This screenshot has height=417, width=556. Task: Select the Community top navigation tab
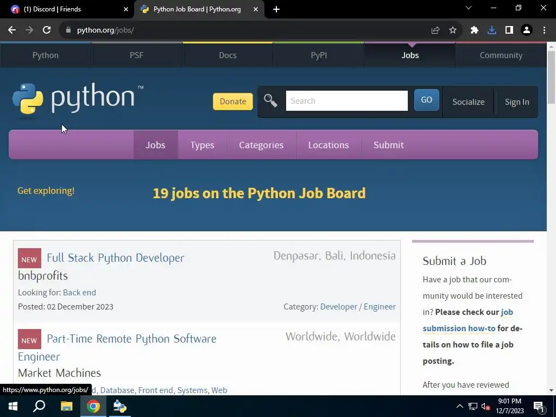tap(501, 55)
